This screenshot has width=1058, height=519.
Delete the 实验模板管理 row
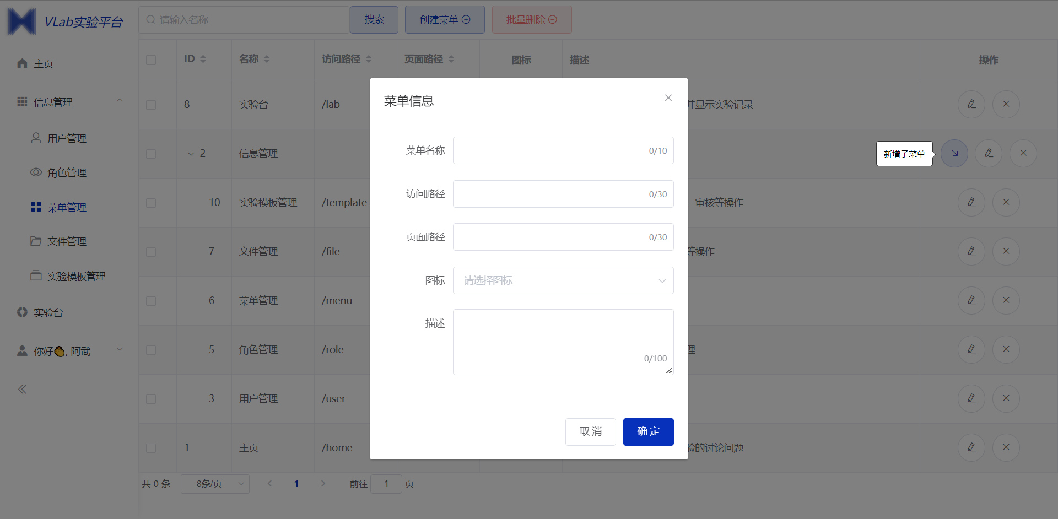point(1006,202)
